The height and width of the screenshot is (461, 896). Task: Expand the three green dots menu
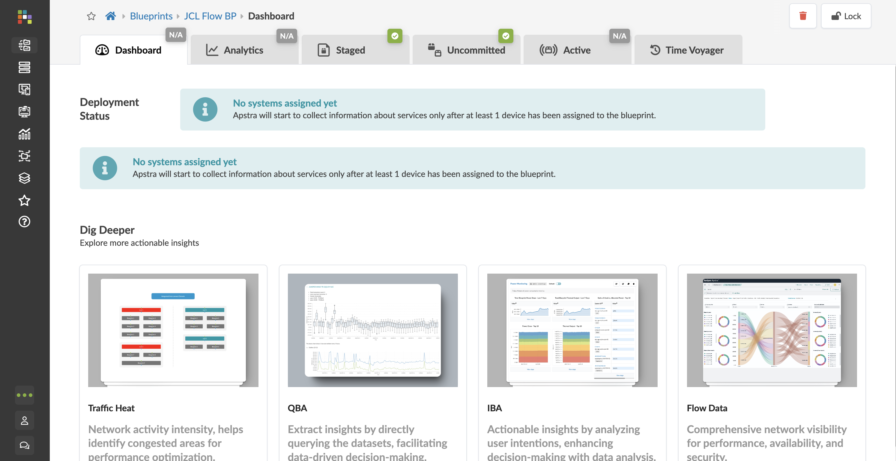[x=24, y=395]
